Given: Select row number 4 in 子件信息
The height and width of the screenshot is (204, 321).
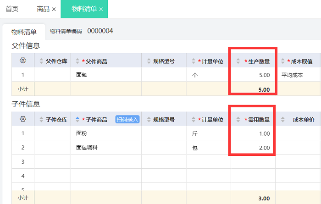Looking at the screenshot, I should coord(23,176).
